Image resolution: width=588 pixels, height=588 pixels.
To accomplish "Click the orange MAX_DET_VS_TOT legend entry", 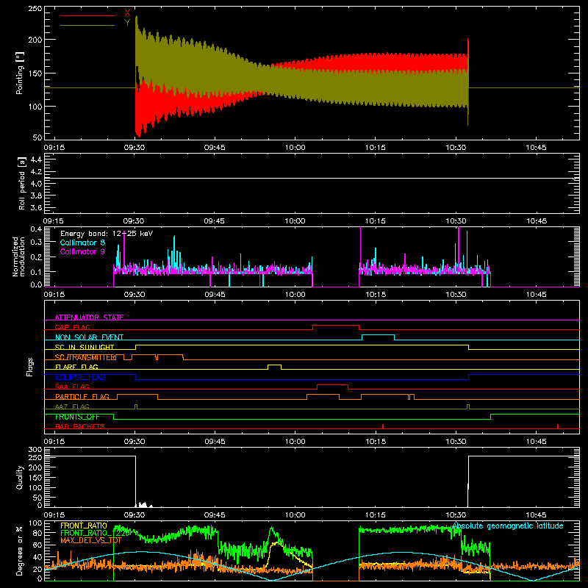I will tap(90, 540).
